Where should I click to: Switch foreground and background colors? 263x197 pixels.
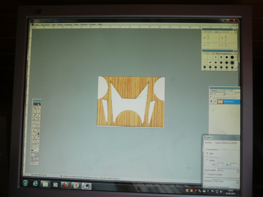(x=37, y=145)
